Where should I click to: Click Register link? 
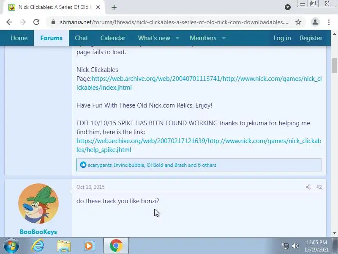[311, 38]
